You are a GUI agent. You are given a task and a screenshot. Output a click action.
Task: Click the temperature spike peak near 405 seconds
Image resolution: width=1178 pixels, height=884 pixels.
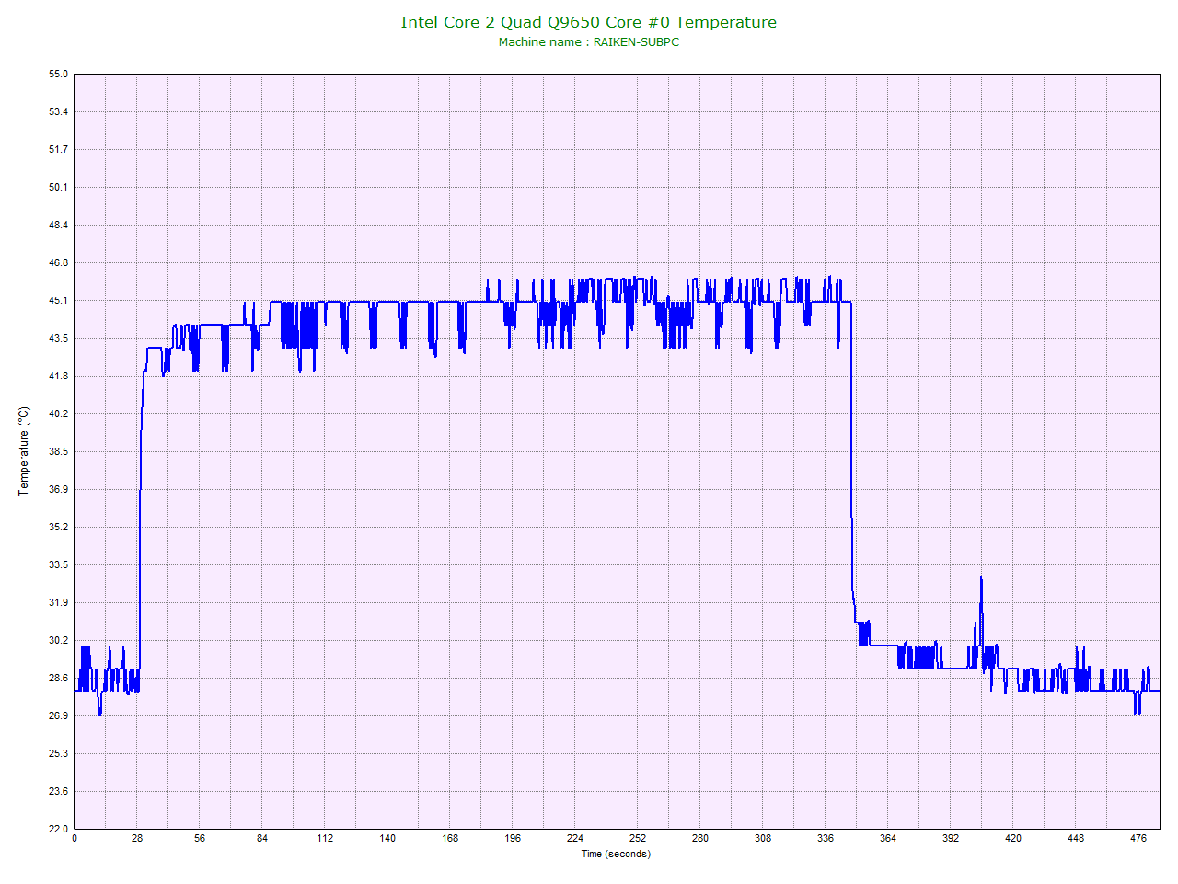(981, 577)
